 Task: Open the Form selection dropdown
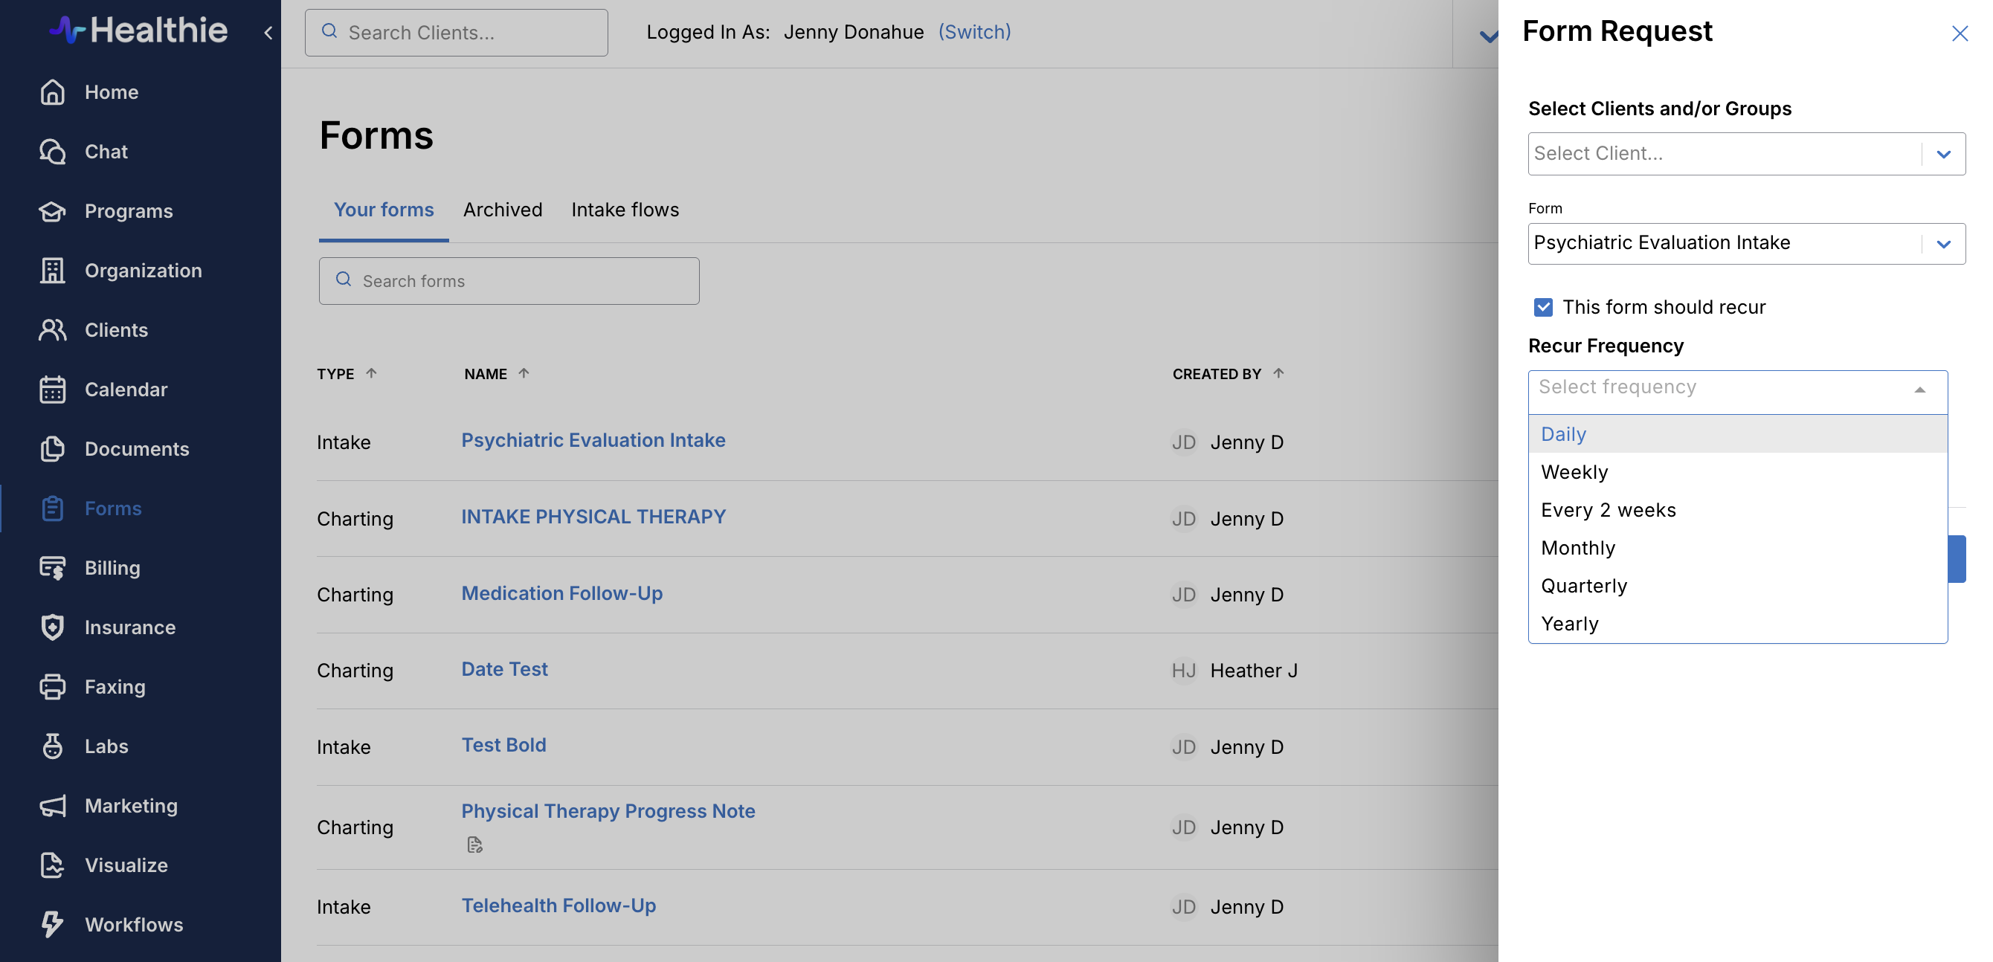pyautogui.click(x=1942, y=244)
